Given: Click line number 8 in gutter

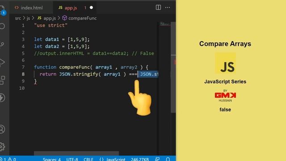Looking at the screenshot, I should pyautogui.click(x=23, y=74).
